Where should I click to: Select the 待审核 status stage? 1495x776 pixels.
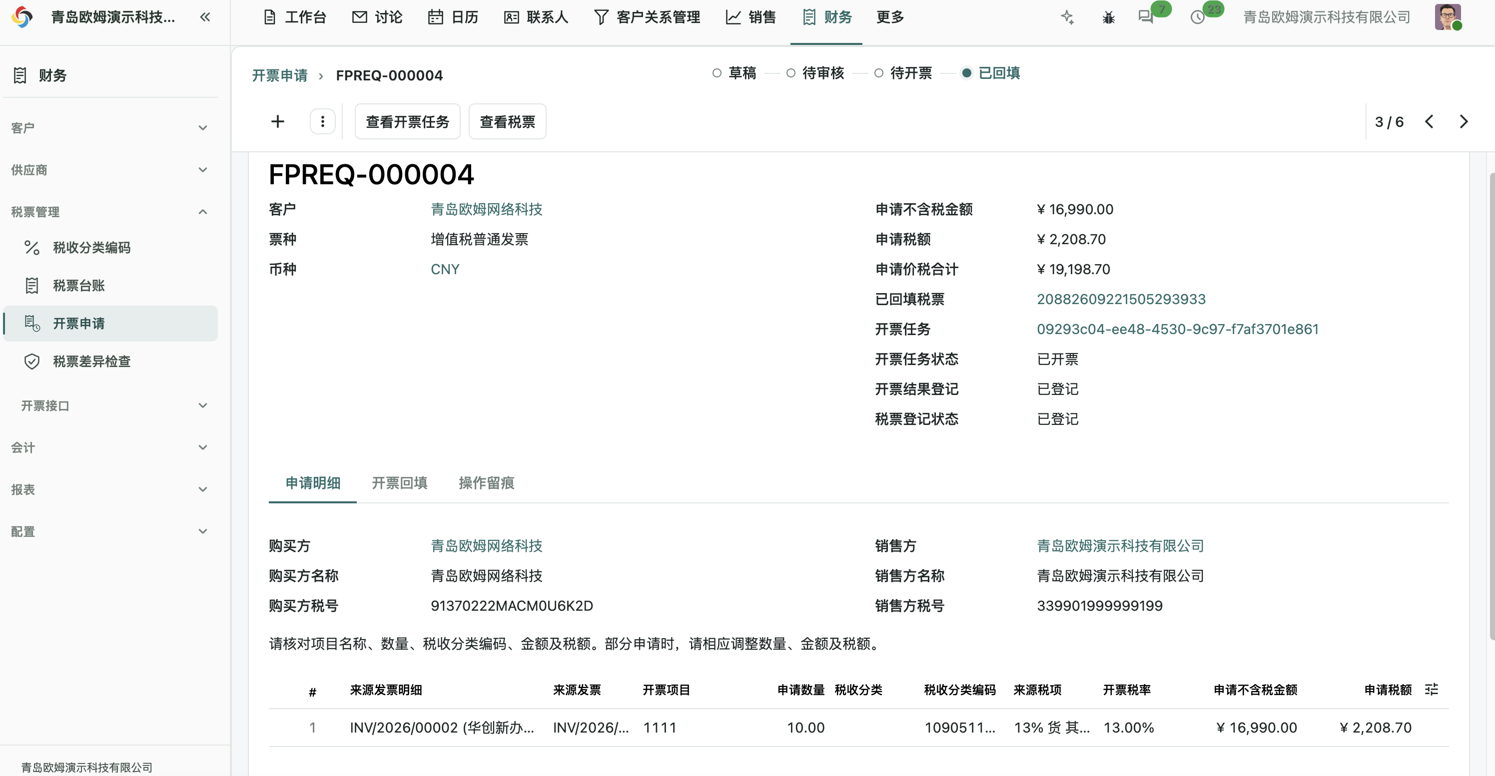[815, 73]
